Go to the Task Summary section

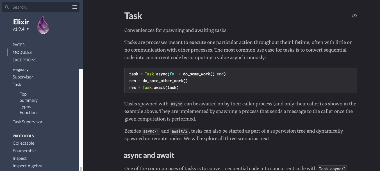29,100
